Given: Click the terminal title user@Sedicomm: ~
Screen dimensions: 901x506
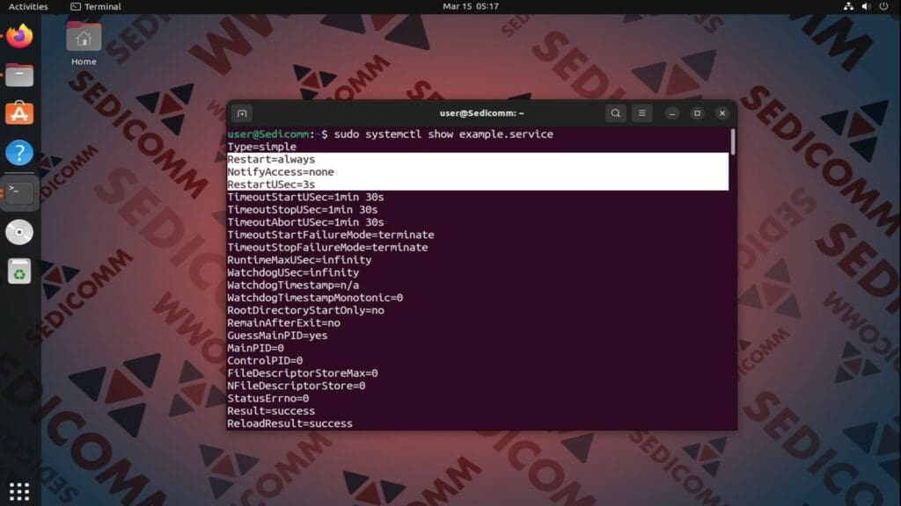Looking at the screenshot, I should (481, 113).
